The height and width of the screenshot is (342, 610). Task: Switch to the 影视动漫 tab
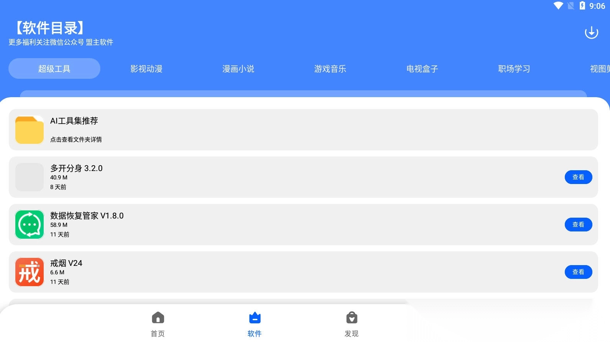146,69
